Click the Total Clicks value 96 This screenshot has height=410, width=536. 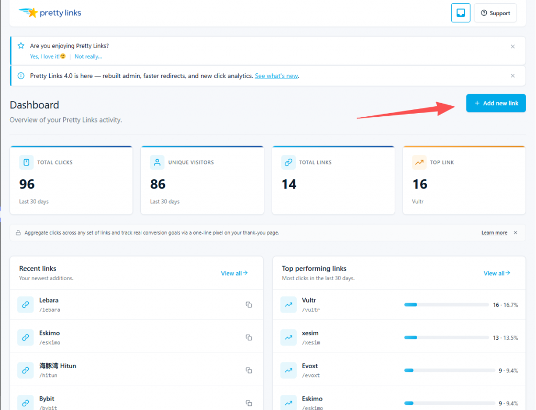[27, 184]
